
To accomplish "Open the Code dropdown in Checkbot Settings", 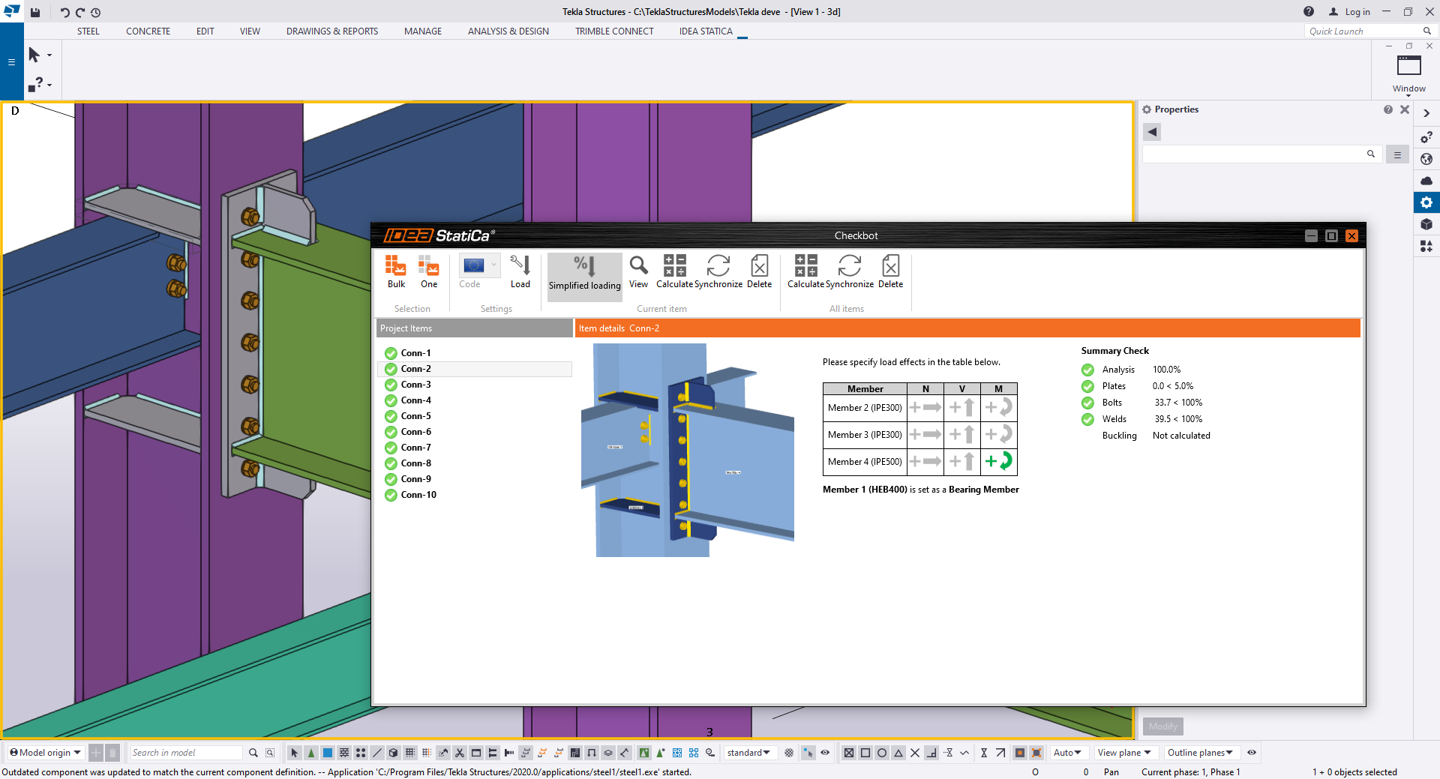I will tap(494, 265).
